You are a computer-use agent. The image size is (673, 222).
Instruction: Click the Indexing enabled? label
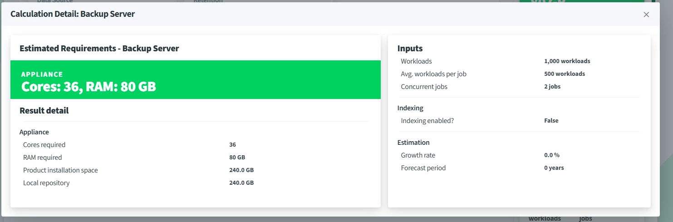click(x=427, y=121)
